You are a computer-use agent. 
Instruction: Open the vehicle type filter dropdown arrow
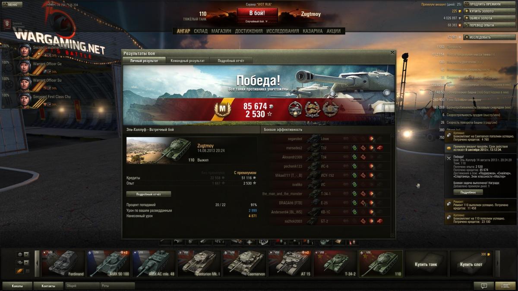click(x=26, y=263)
